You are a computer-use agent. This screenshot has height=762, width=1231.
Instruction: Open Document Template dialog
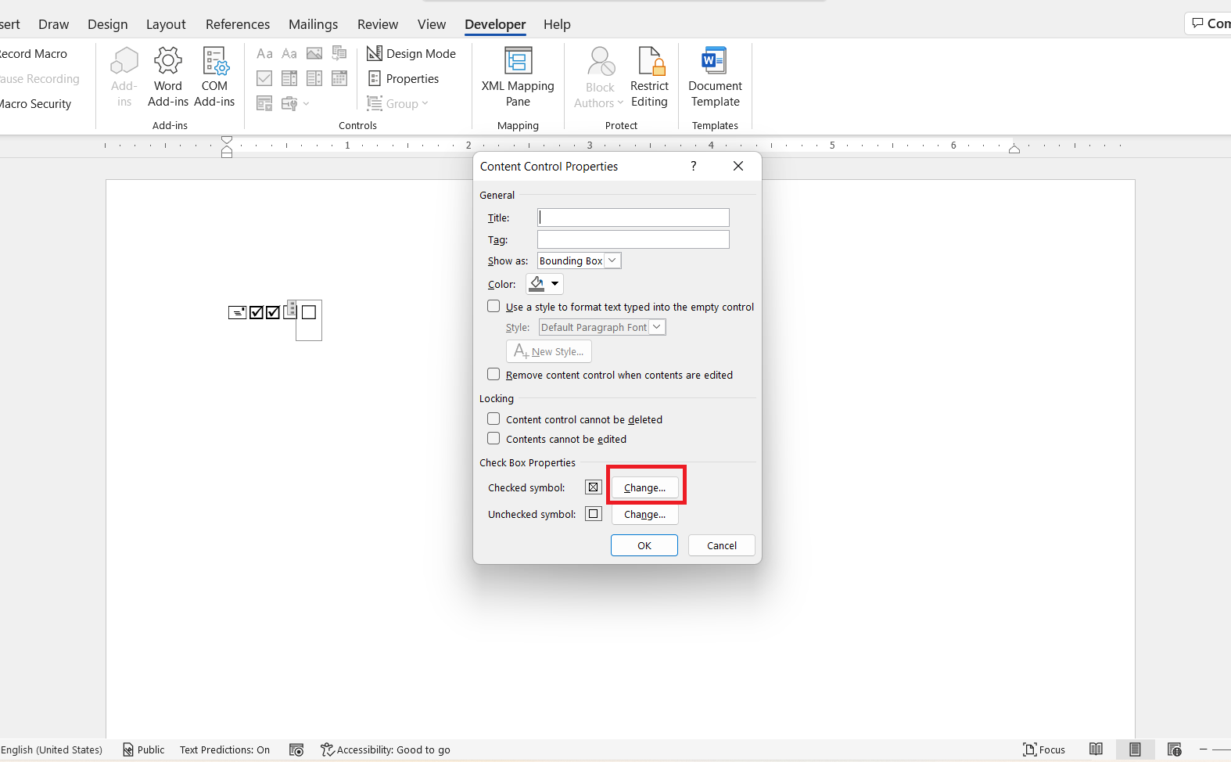click(x=715, y=77)
